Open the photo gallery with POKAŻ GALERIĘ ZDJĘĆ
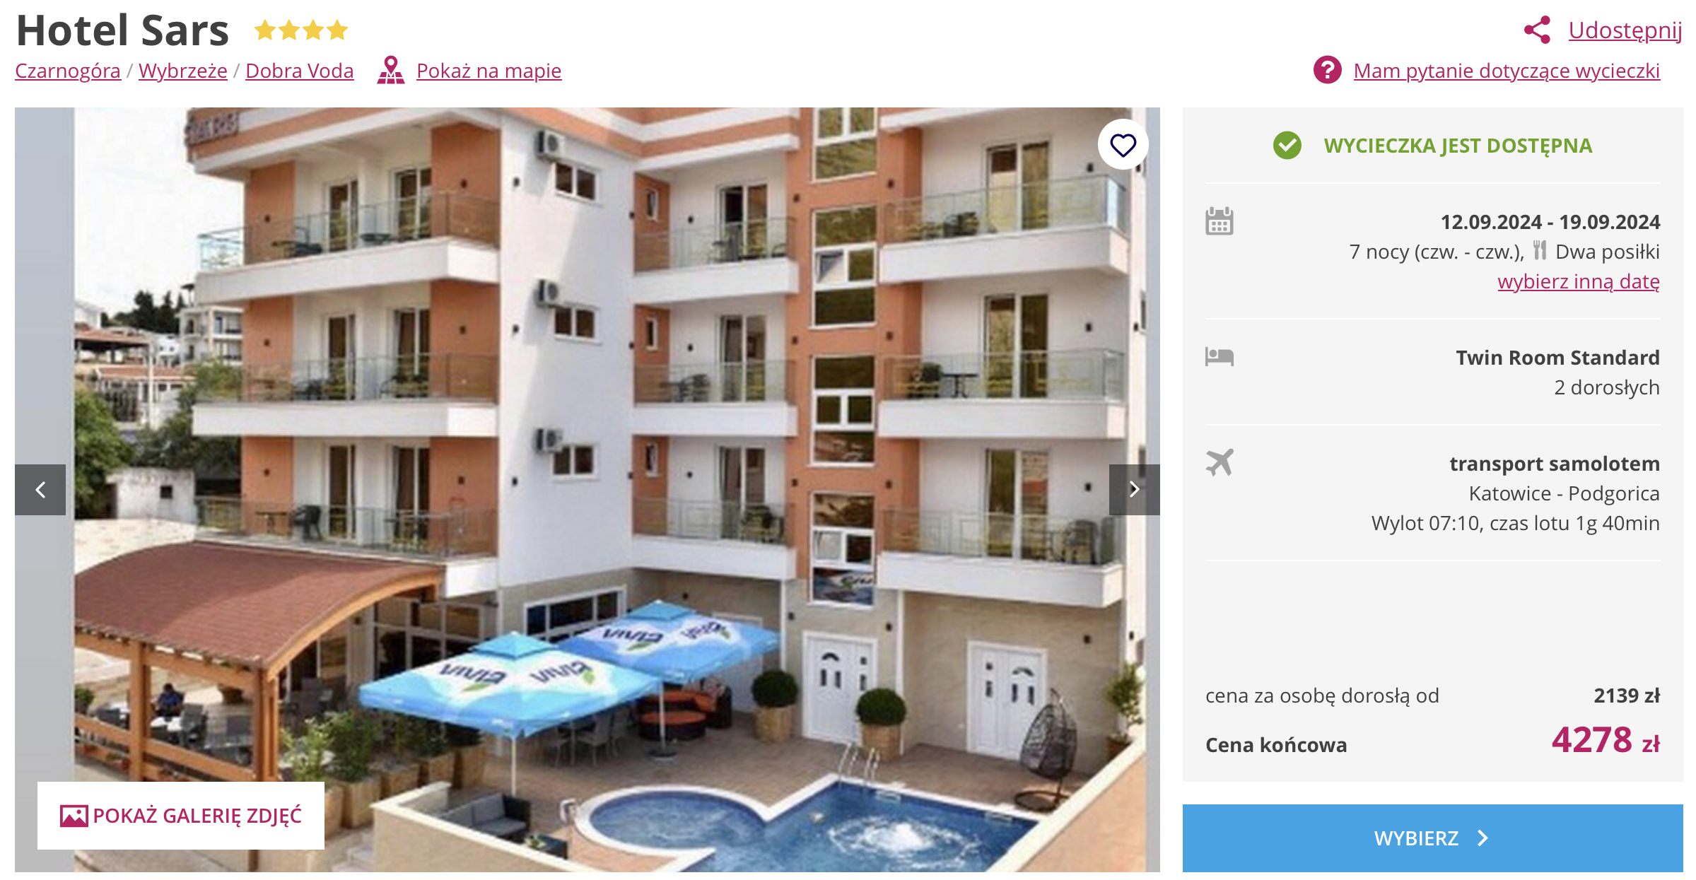1696x880 pixels. click(x=181, y=816)
